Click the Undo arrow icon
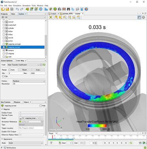 click(17, 9)
